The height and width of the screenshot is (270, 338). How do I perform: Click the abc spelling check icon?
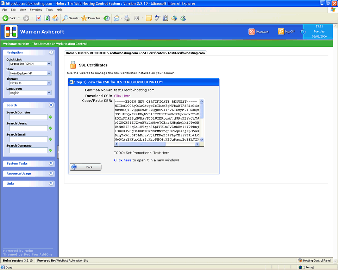click(x=157, y=18)
